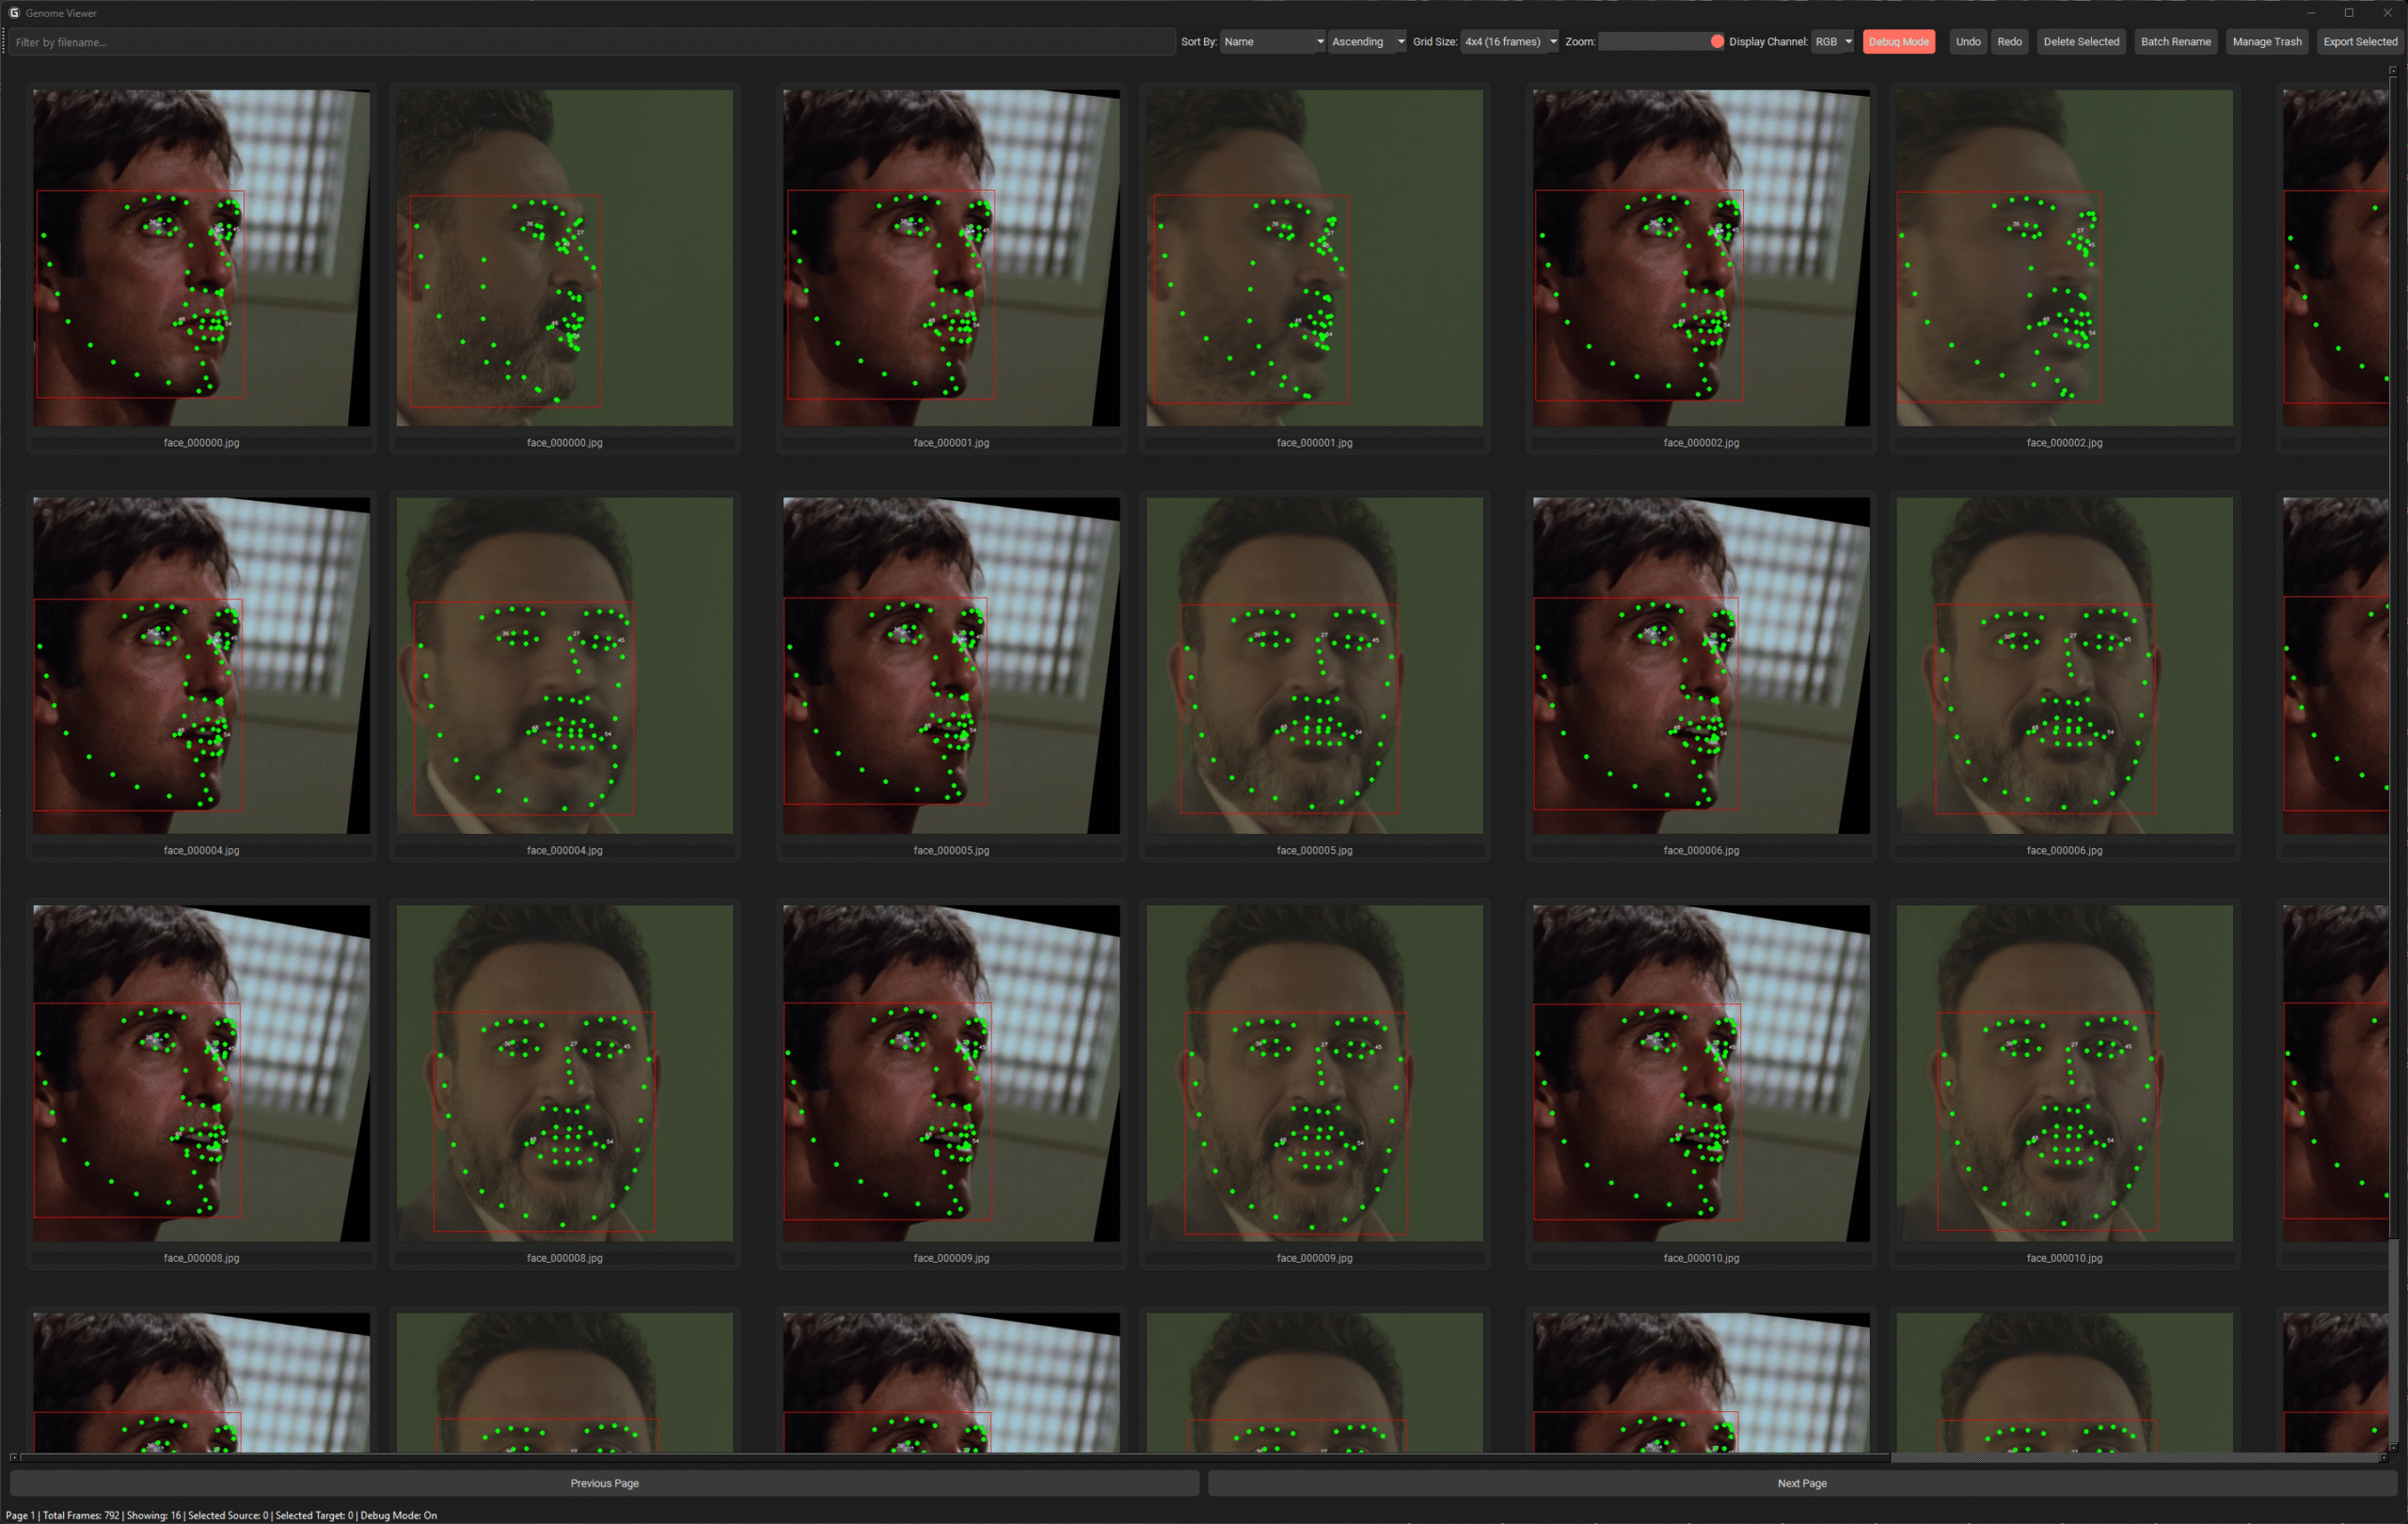Go to Previous Page
This screenshot has height=1524, width=2408.
tap(604, 1483)
